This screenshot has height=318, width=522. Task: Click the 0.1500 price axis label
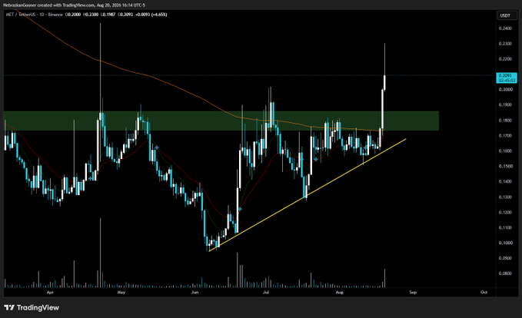505,166
